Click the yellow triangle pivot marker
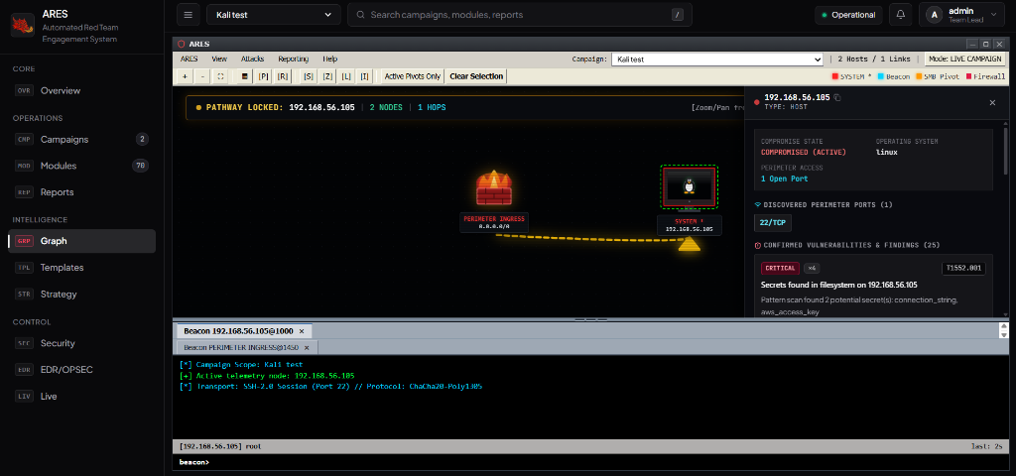 click(x=690, y=245)
